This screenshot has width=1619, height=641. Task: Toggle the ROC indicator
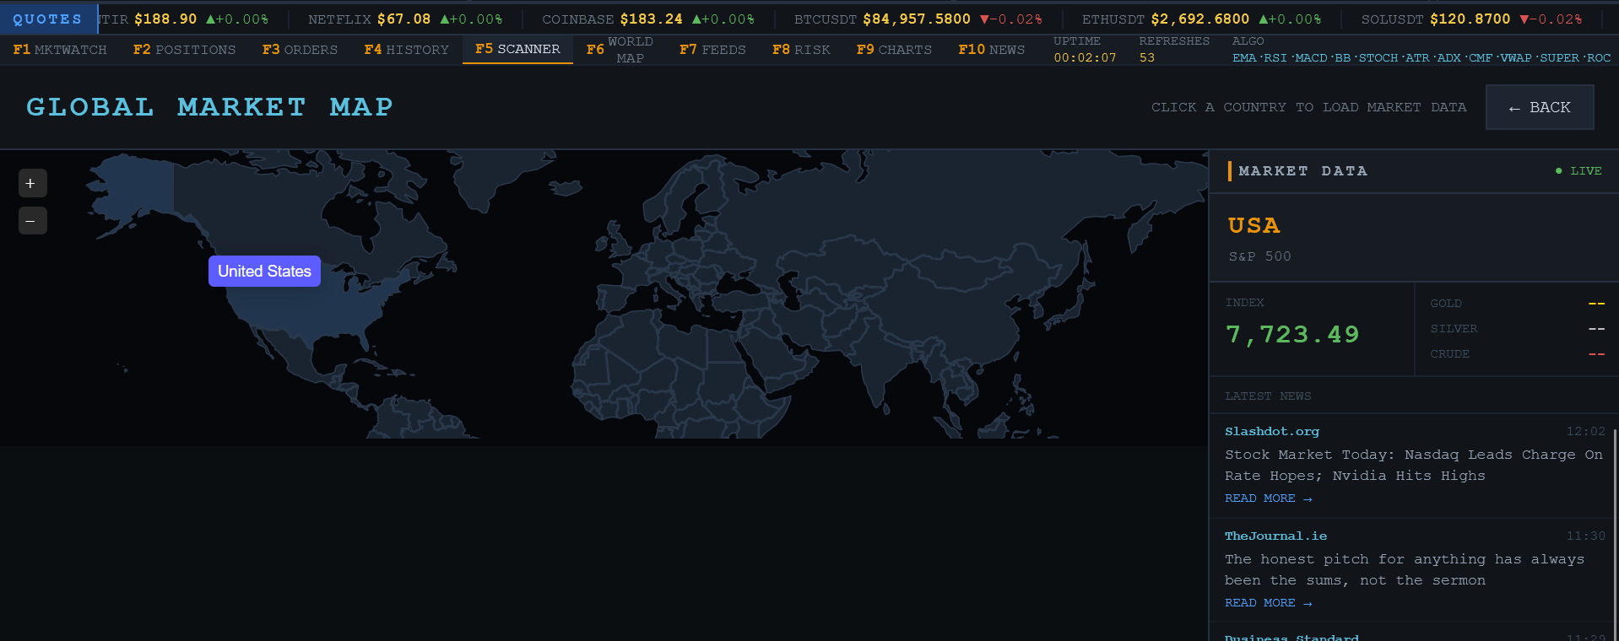pos(1599,58)
